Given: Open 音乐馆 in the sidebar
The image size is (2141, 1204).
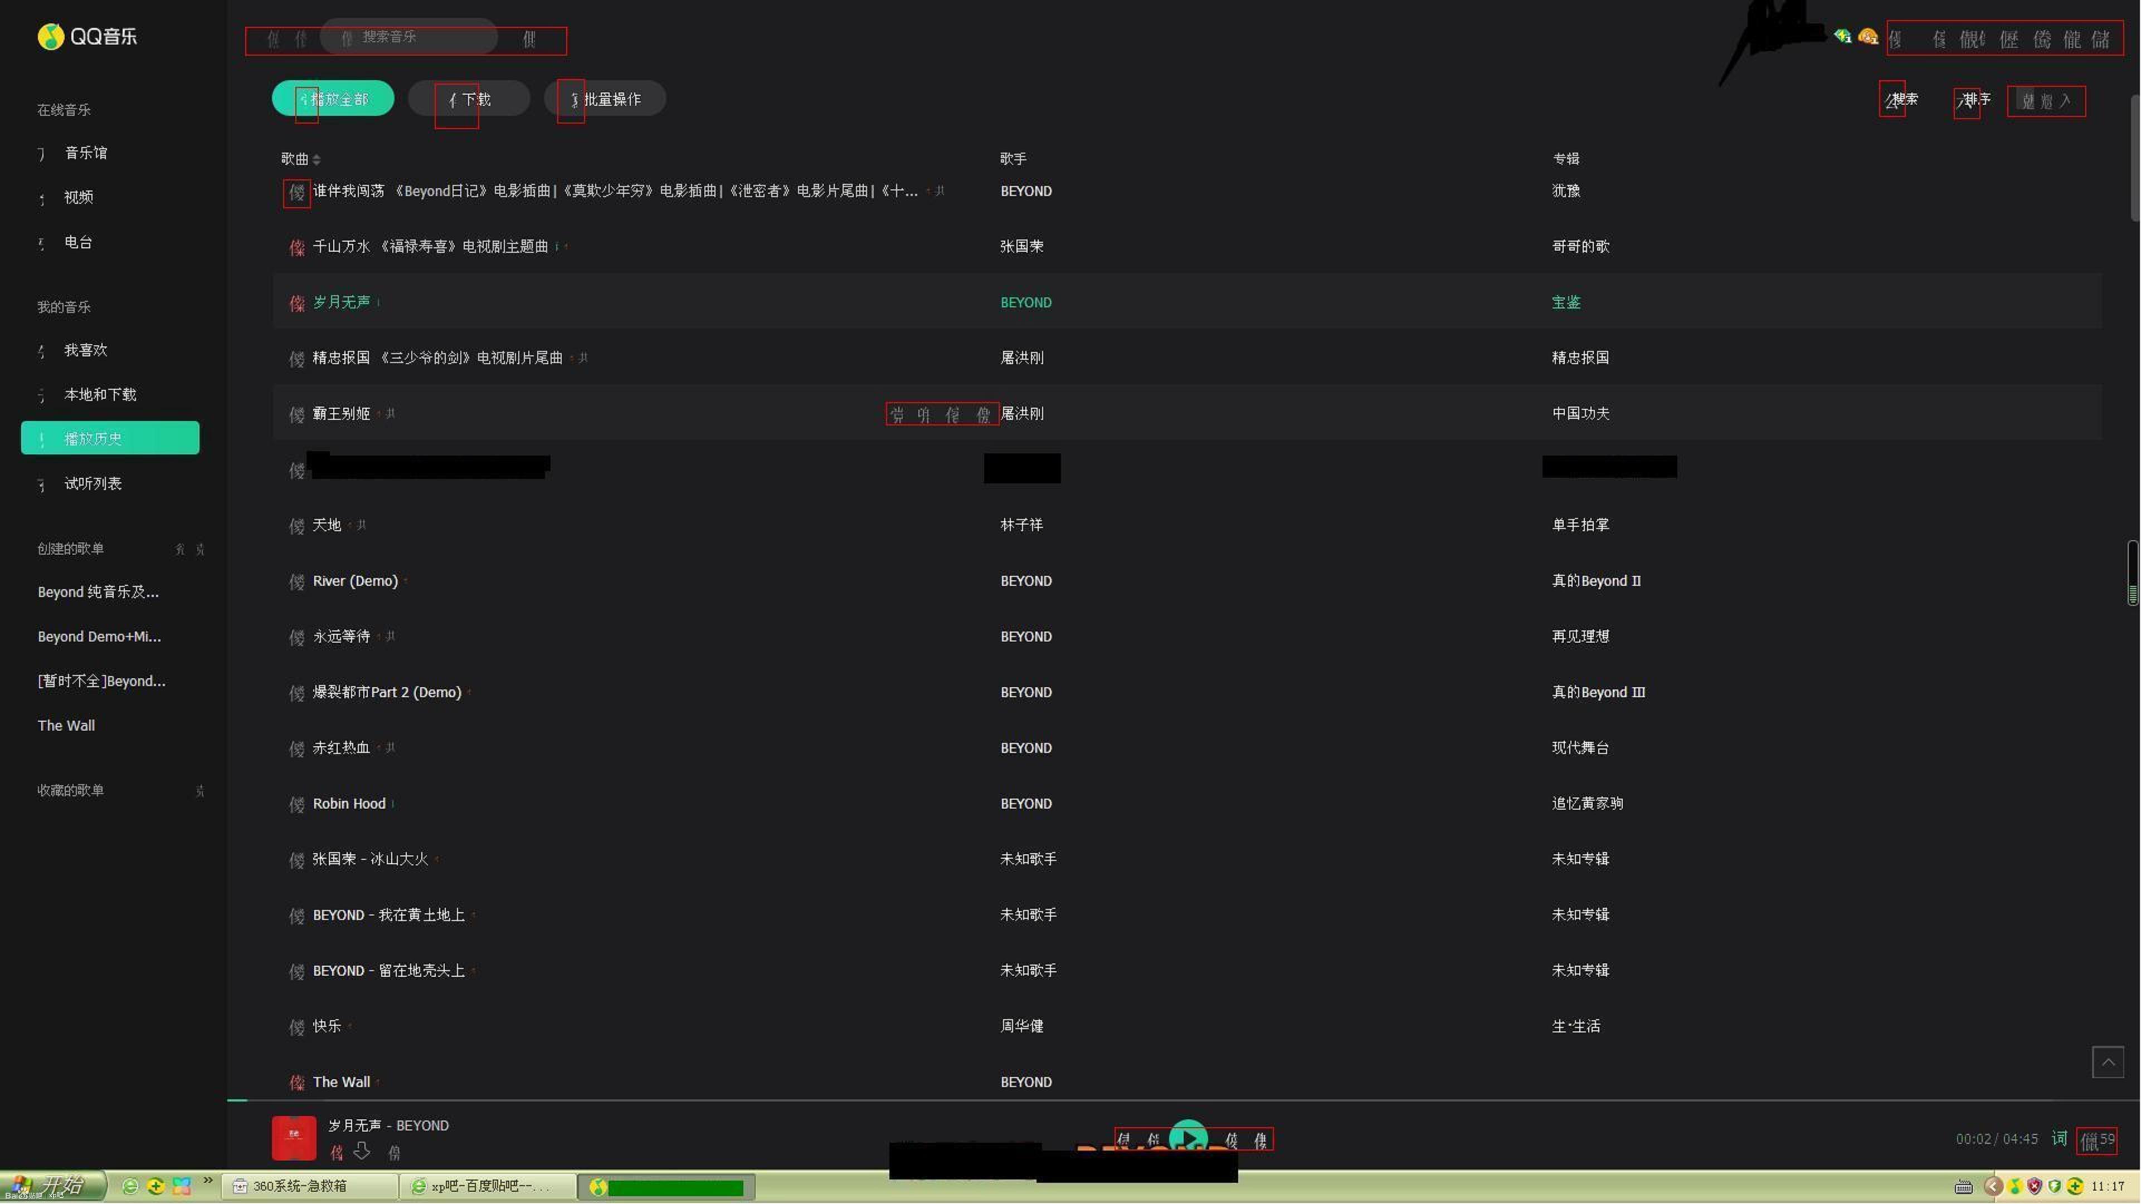Looking at the screenshot, I should click(86, 153).
